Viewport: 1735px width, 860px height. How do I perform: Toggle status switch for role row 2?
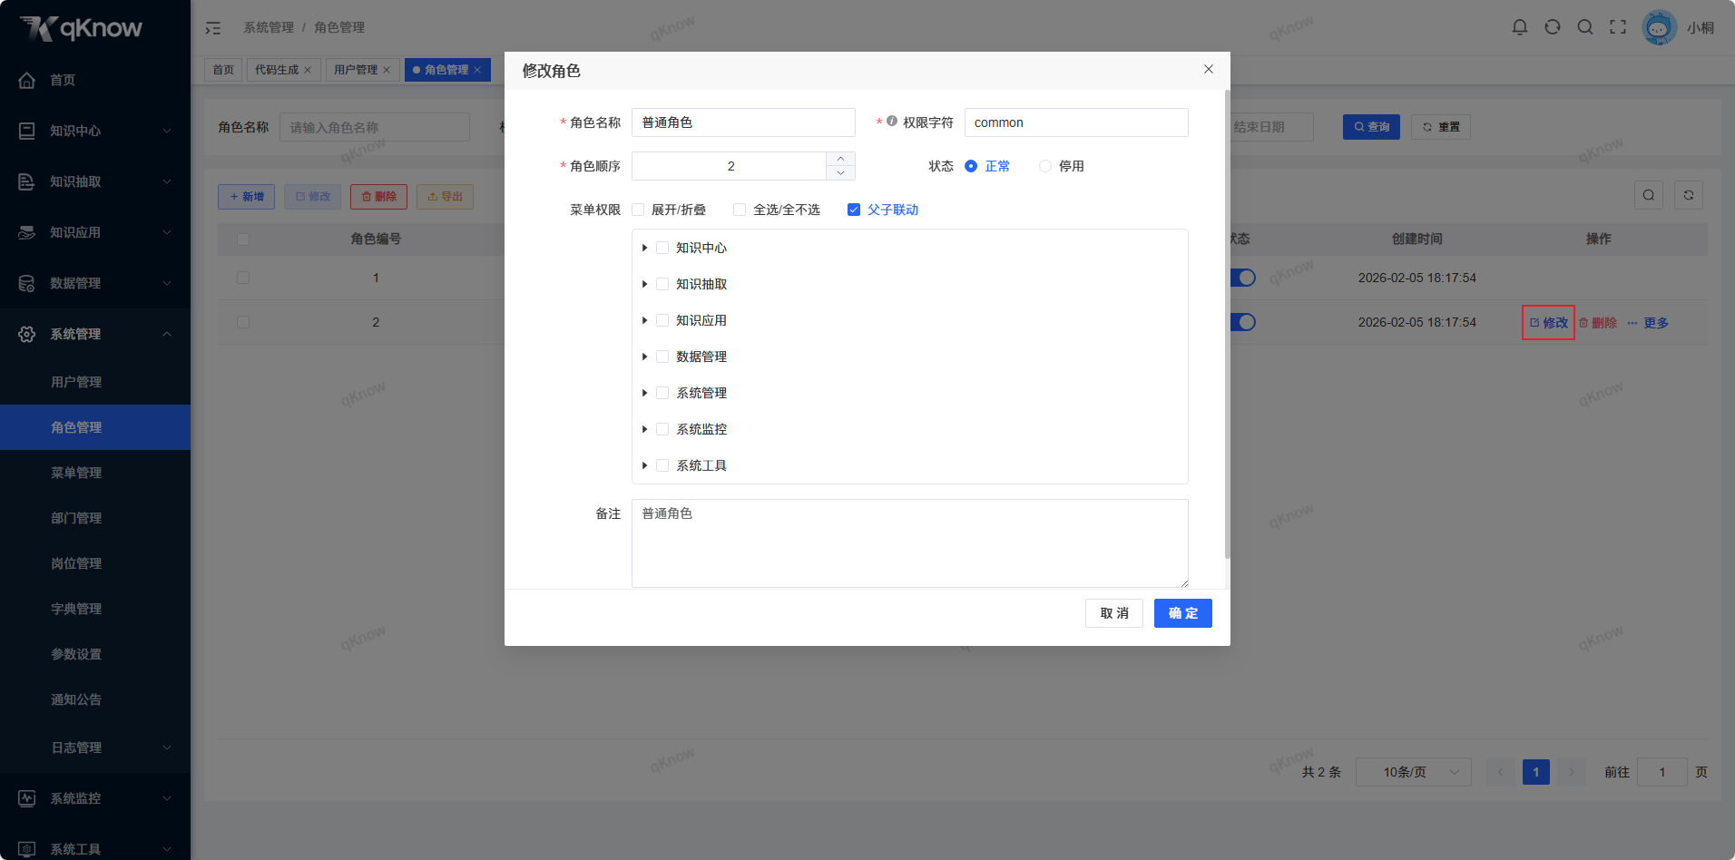click(1243, 322)
